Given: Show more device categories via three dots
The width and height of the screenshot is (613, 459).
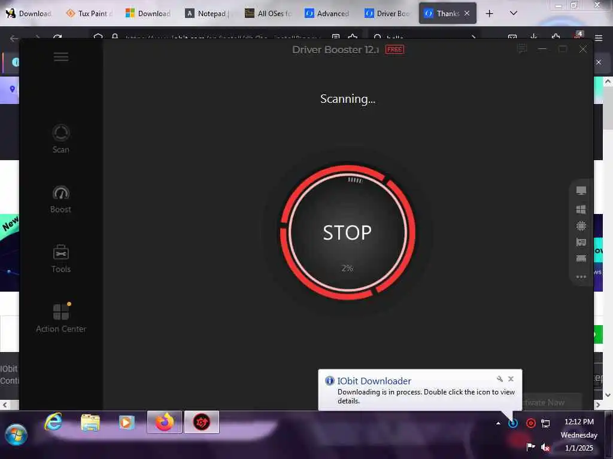Looking at the screenshot, I should pos(581,277).
